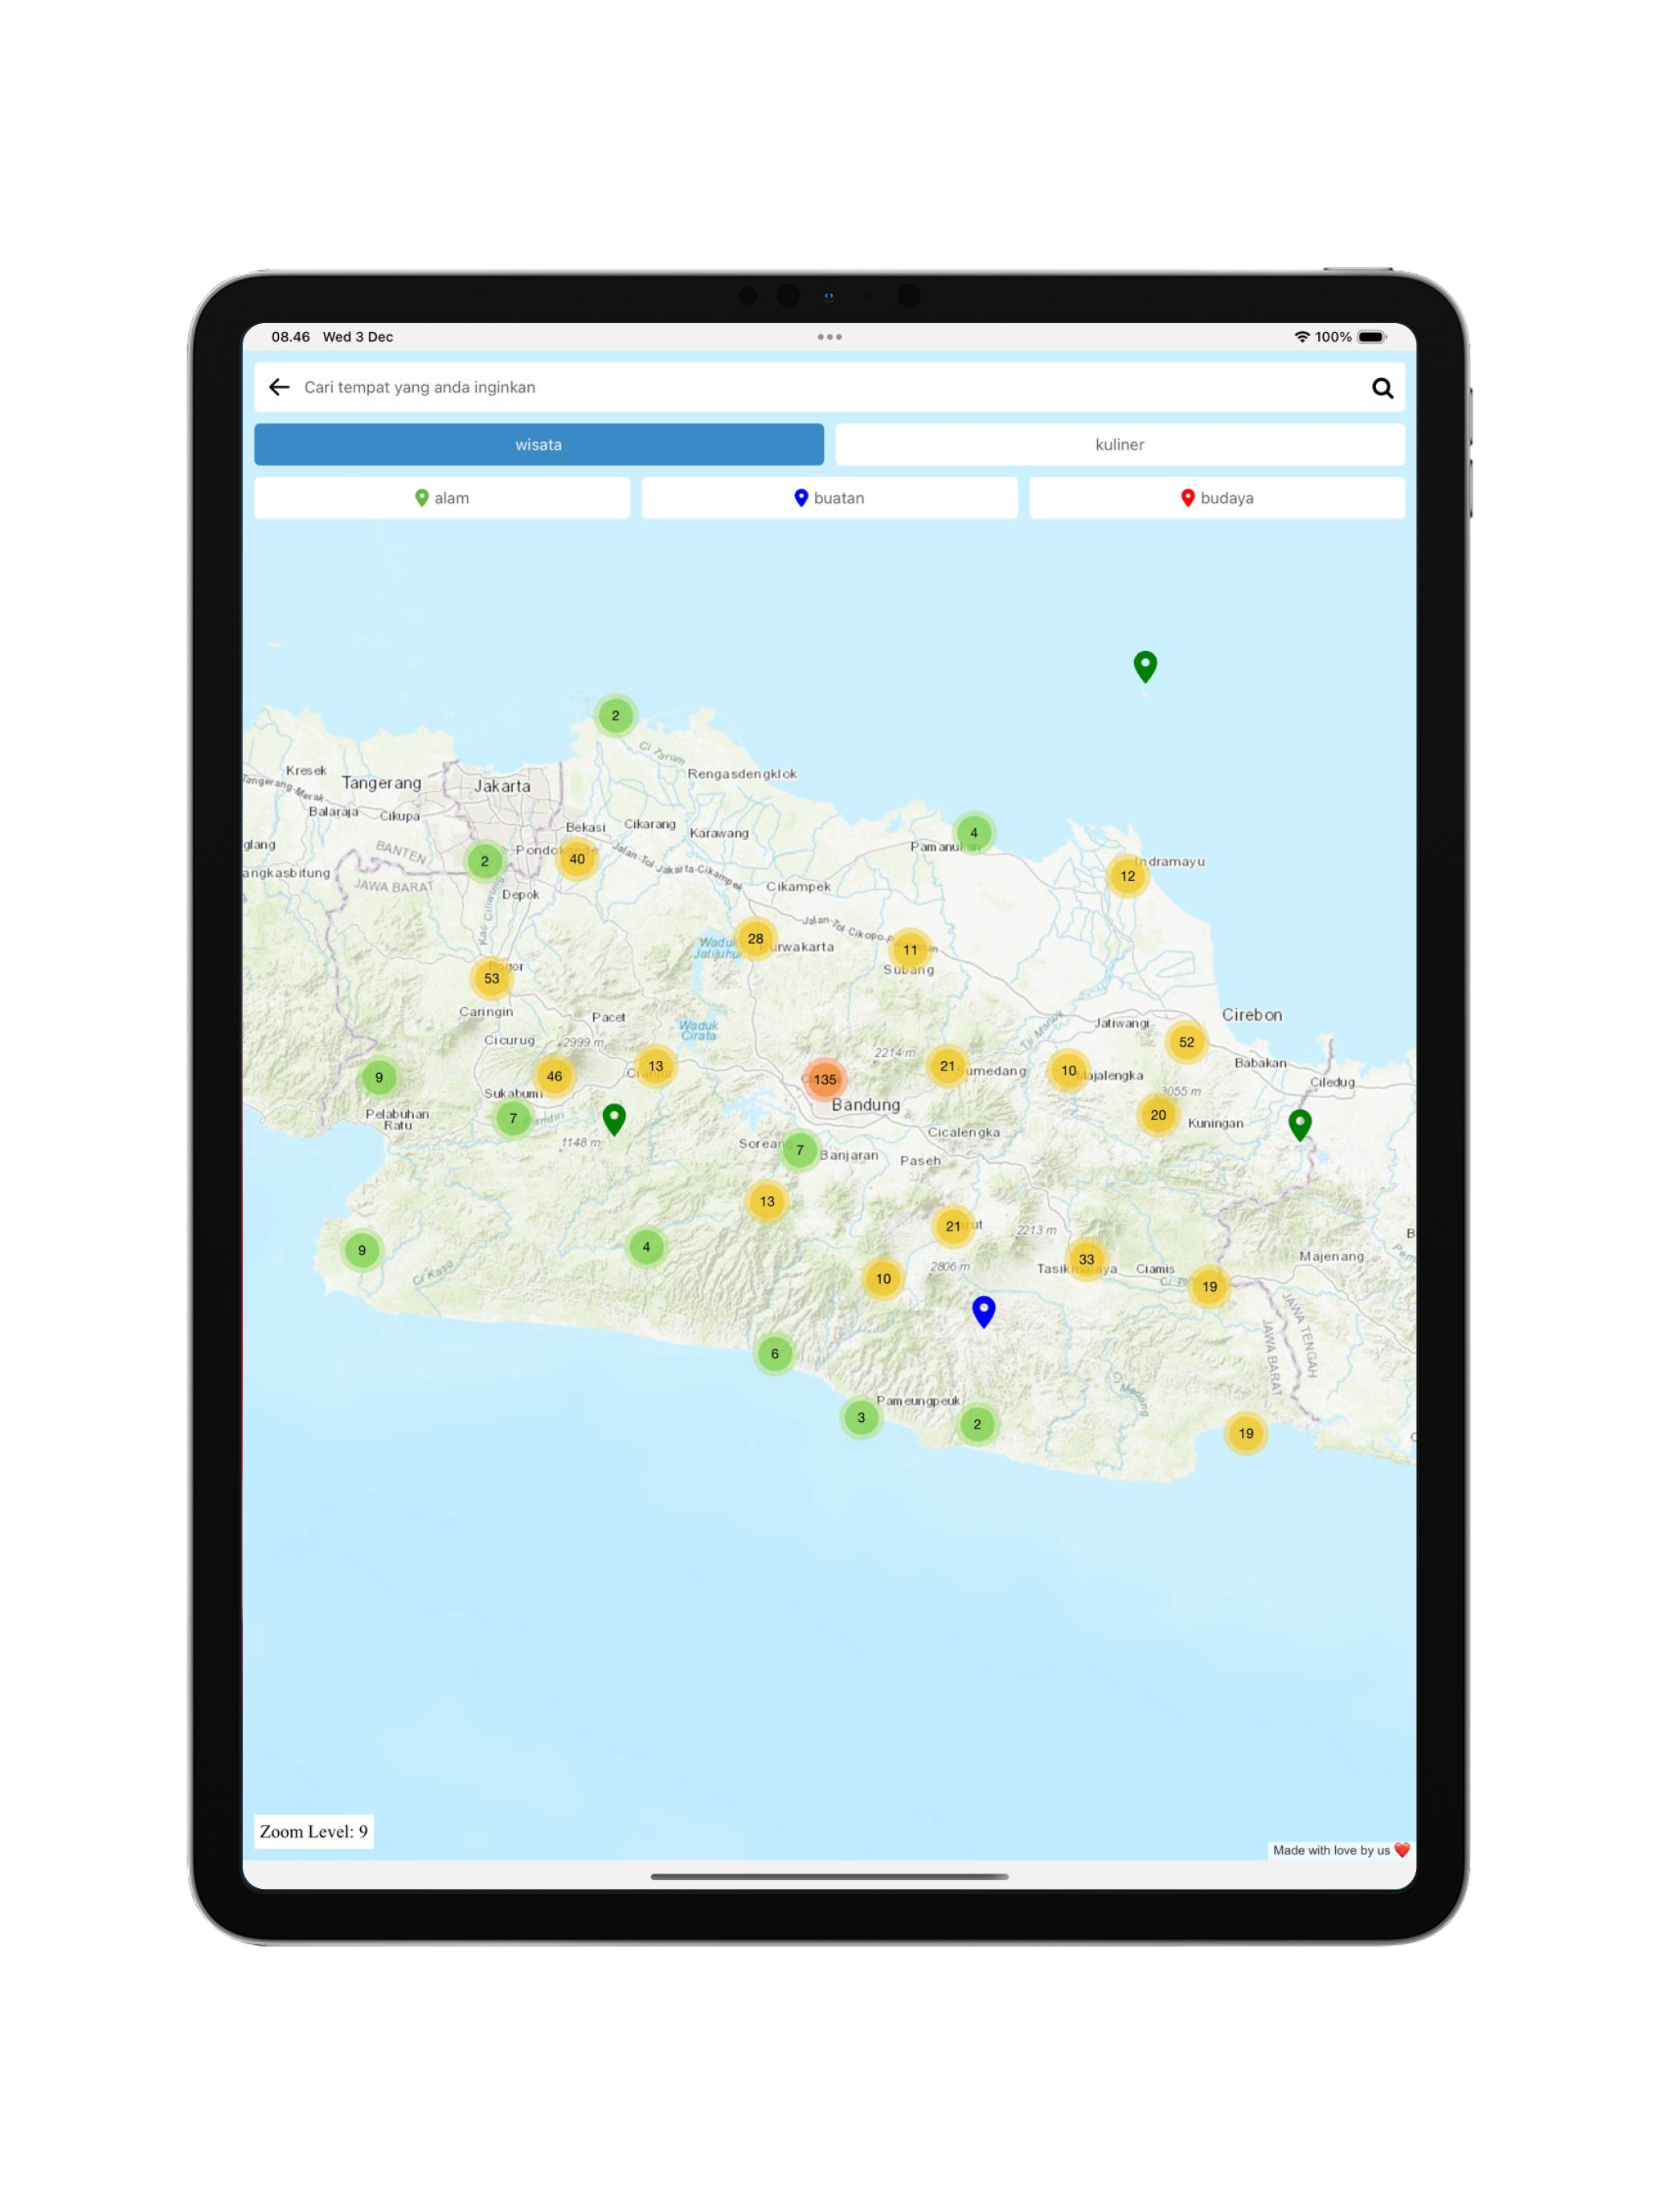This screenshot has height=2212, width=1659.
Task: Switch to the kuliner tab
Action: (x=1119, y=444)
